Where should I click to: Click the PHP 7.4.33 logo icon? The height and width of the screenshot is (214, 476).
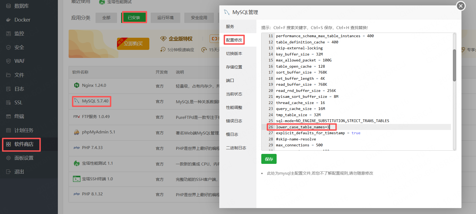click(x=77, y=148)
